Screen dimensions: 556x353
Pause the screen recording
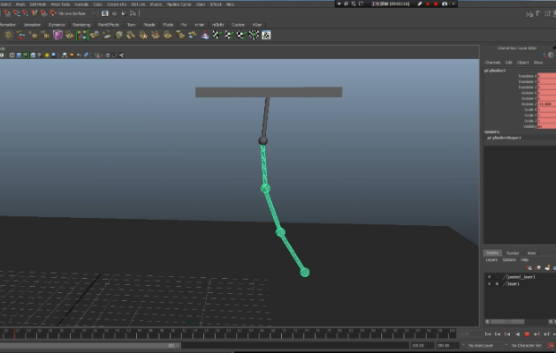tap(428, 4)
